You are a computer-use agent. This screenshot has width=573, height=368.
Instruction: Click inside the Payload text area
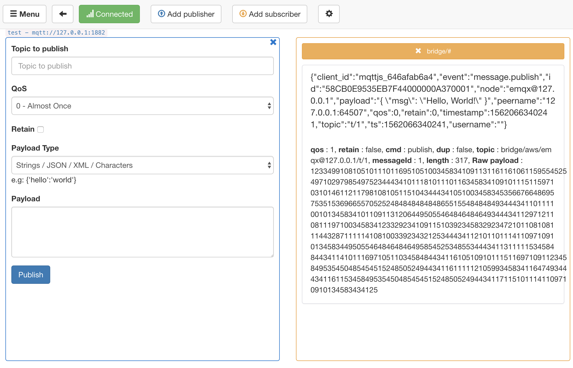coord(143,232)
